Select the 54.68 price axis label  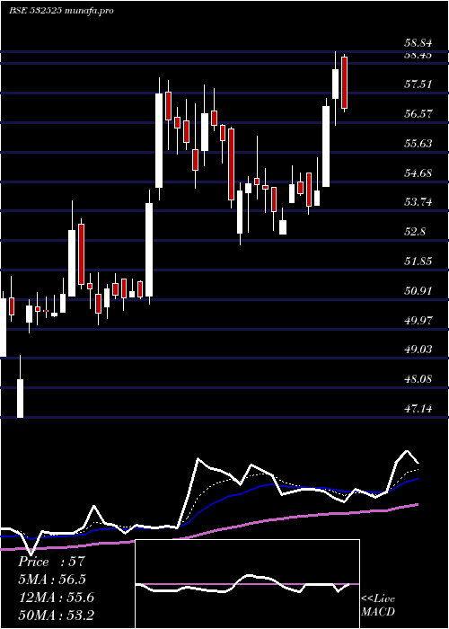418,173
